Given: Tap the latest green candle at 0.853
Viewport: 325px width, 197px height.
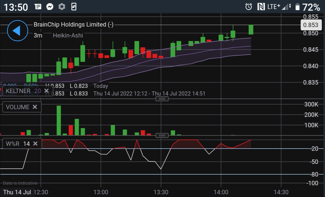Looking at the screenshot, I should (x=251, y=30).
